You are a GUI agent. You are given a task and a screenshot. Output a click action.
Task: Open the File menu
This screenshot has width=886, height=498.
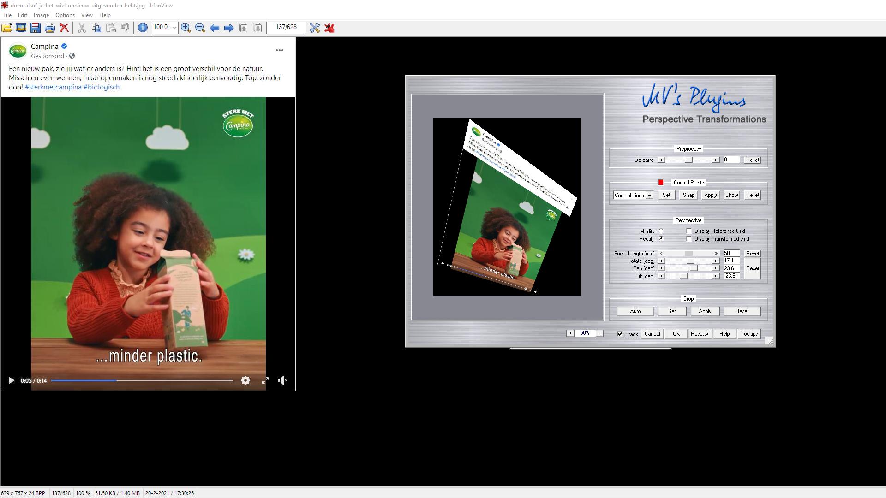coord(7,15)
